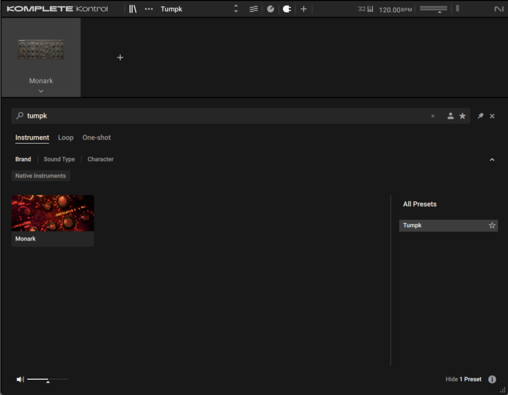Select the Monark product thumbnail

coord(52,213)
